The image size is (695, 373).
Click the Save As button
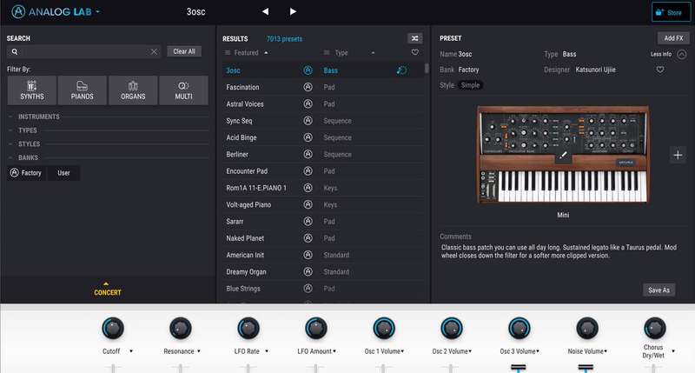[x=659, y=290]
